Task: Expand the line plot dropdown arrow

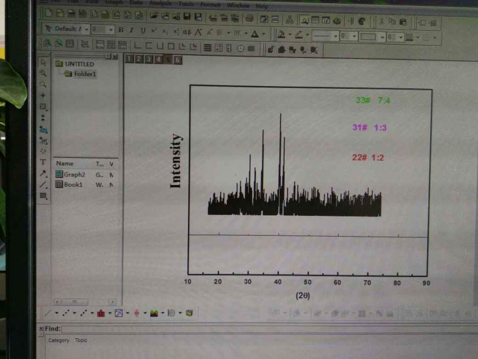Action: 57,313
